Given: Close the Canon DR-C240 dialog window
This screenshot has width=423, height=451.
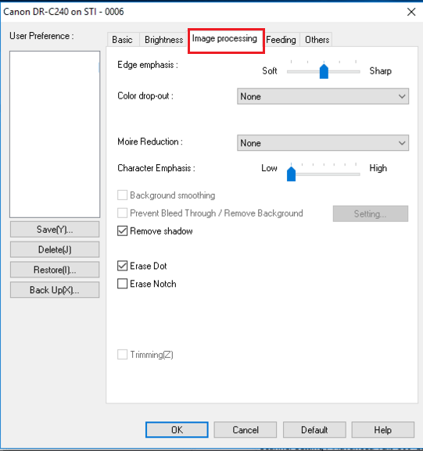Looking at the screenshot, I should pyautogui.click(x=411, y=12).
